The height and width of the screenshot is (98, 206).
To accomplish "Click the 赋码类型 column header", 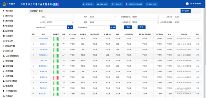I will click(56, 34).
